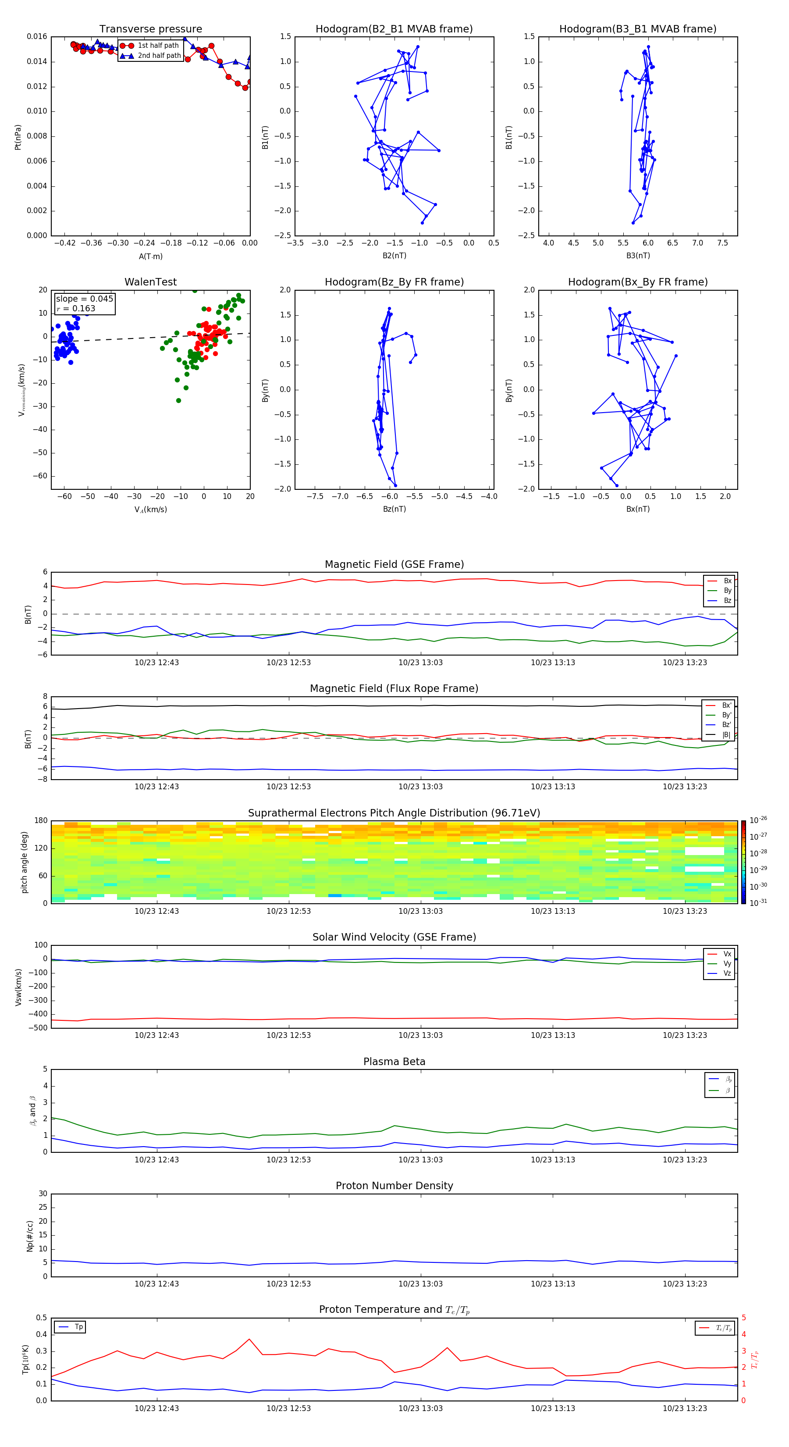Click the 'Bz(nT)' x-axis label

tap(394, 509)
